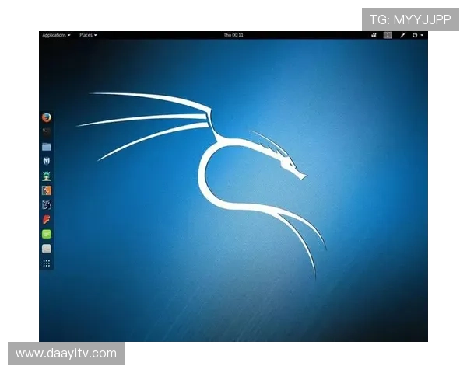
Task: Open the Terminal from the dock
Action: pos(47,131)
